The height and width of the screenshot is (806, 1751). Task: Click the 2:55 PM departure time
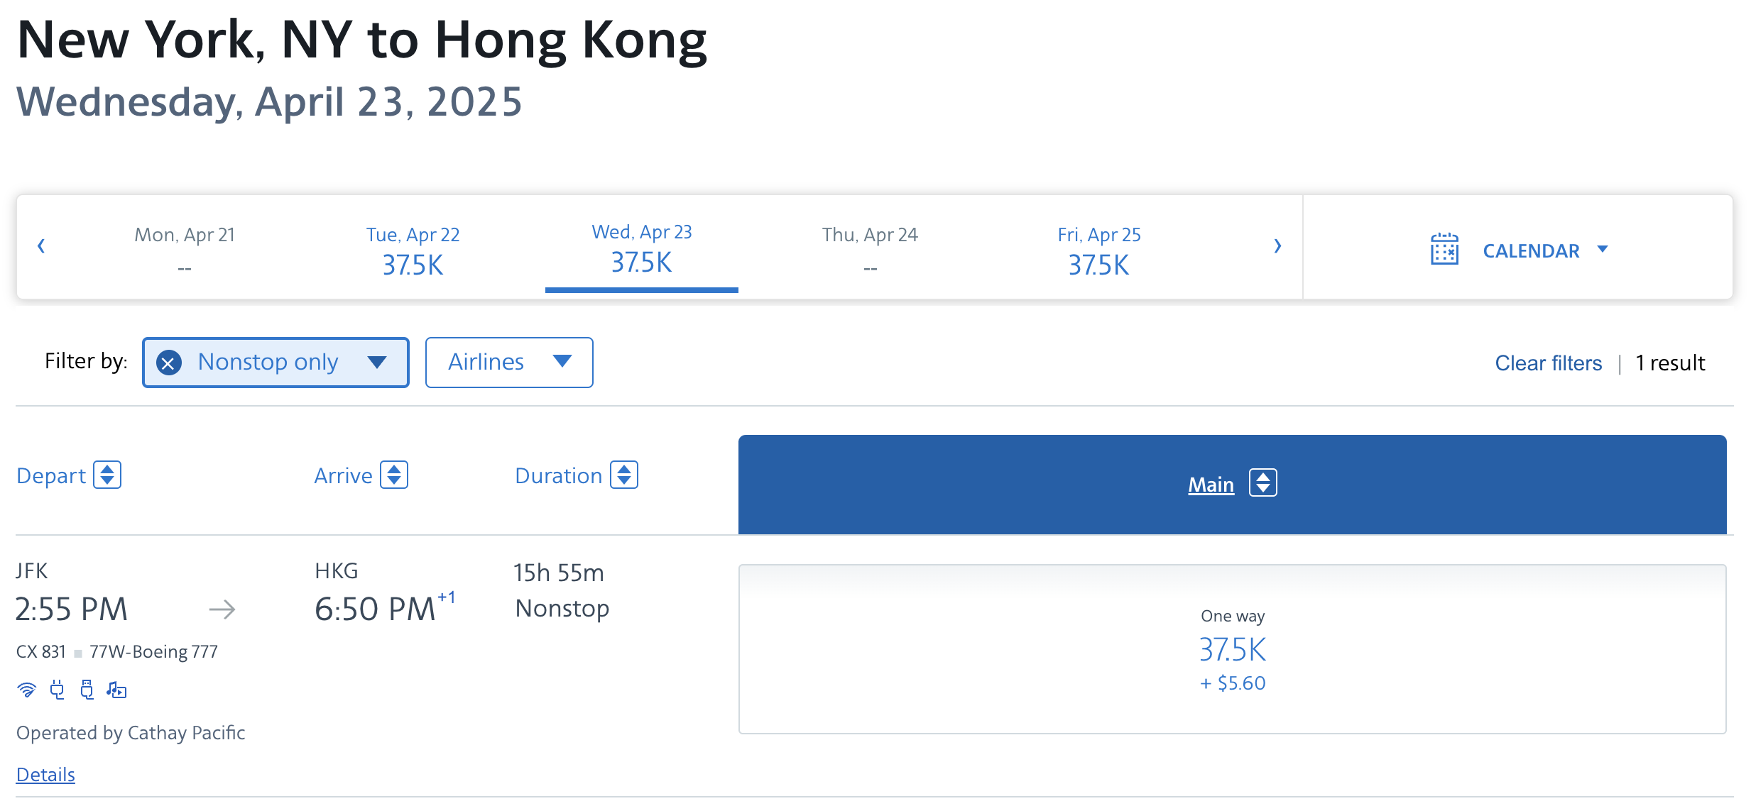[72, 609]
